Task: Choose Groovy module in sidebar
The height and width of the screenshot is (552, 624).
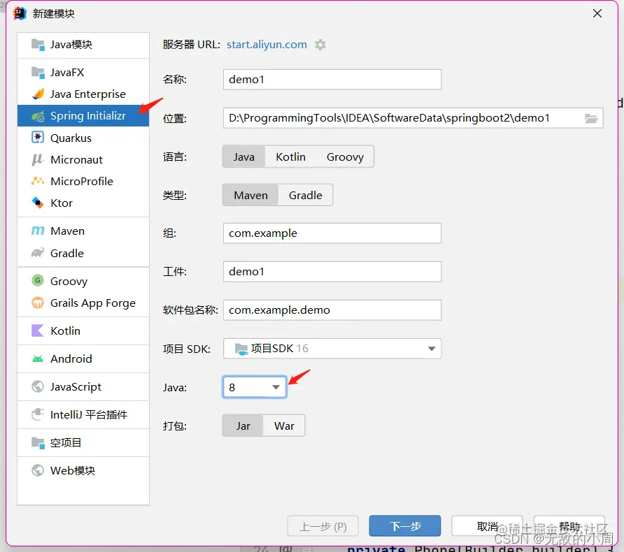Action: tap(83, 281)
